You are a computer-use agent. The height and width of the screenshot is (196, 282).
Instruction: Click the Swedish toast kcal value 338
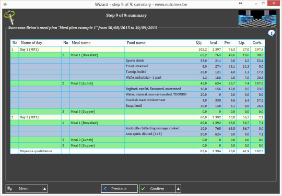pyautogui.click(x=218, y=100)
